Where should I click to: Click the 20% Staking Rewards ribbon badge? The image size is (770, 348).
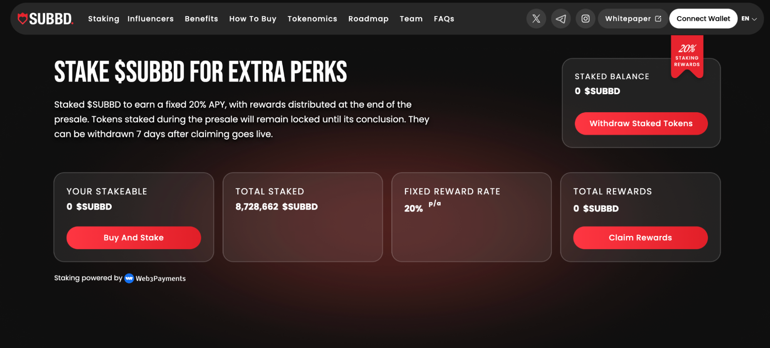[687, 56]
